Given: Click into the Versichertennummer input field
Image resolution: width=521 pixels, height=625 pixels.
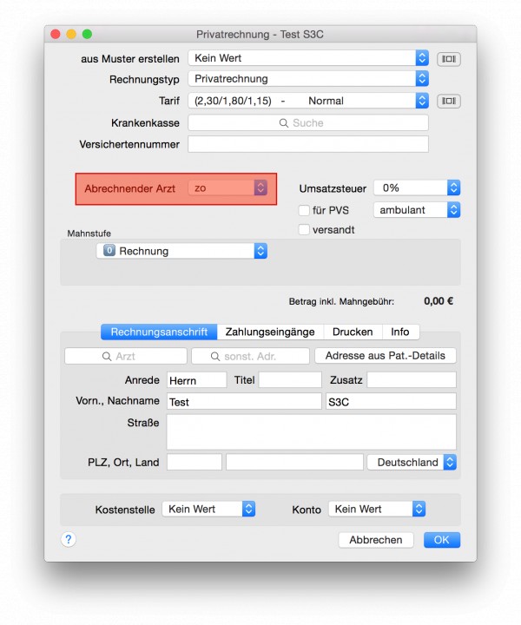Looking at the screenshot, I should pos(308,144).
